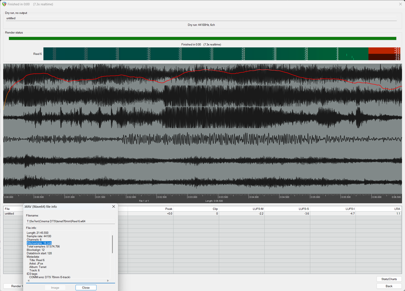Click the Close button in file info dialog

coord(86,288)
